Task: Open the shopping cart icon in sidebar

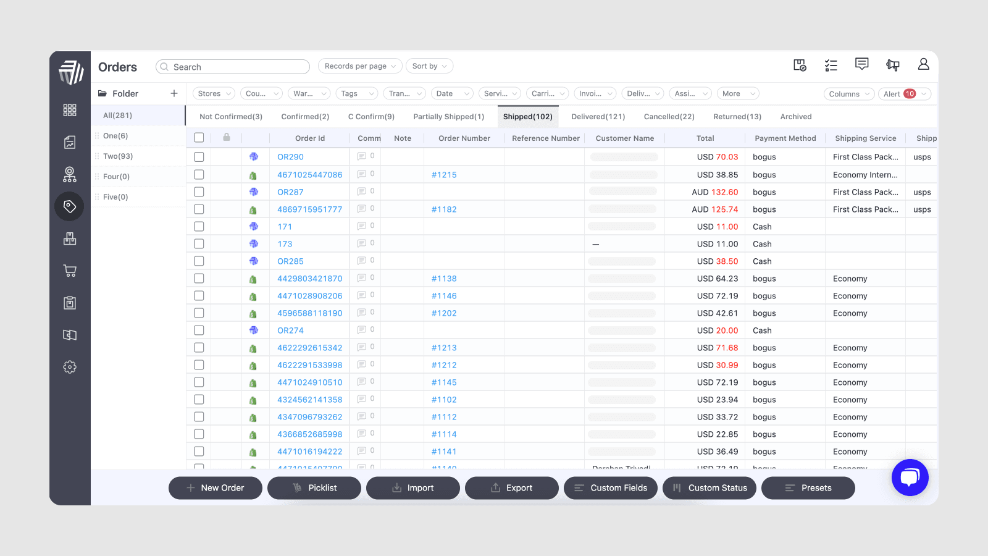Action: (x=70, y=271)
